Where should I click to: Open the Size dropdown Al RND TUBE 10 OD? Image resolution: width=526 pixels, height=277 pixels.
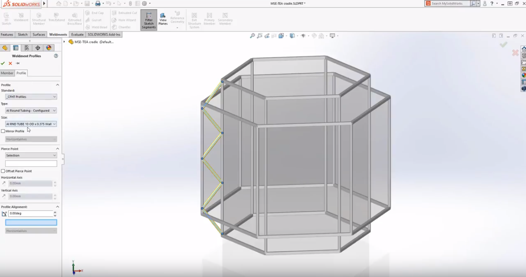31,124
